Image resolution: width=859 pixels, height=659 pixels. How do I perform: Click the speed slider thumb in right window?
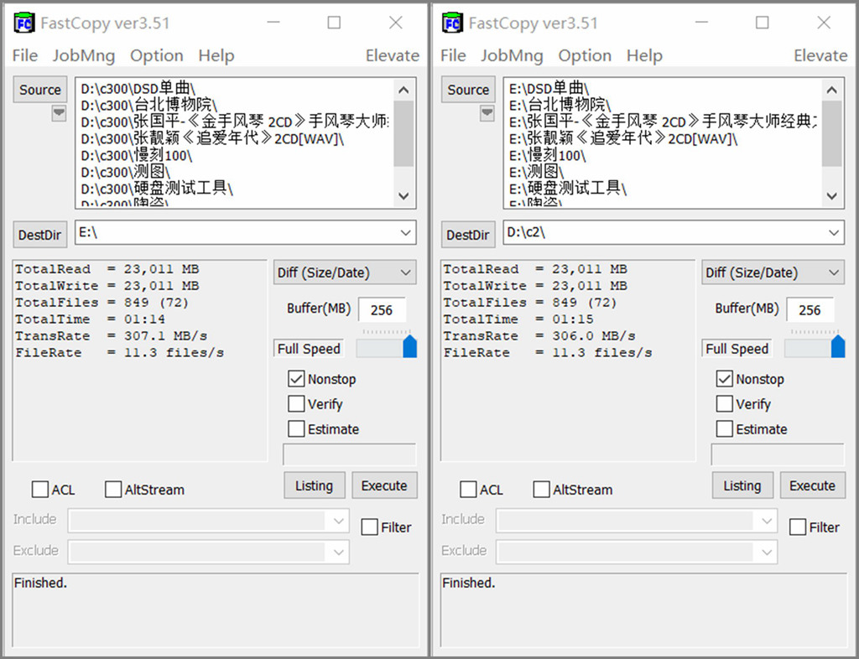(838, 347)
